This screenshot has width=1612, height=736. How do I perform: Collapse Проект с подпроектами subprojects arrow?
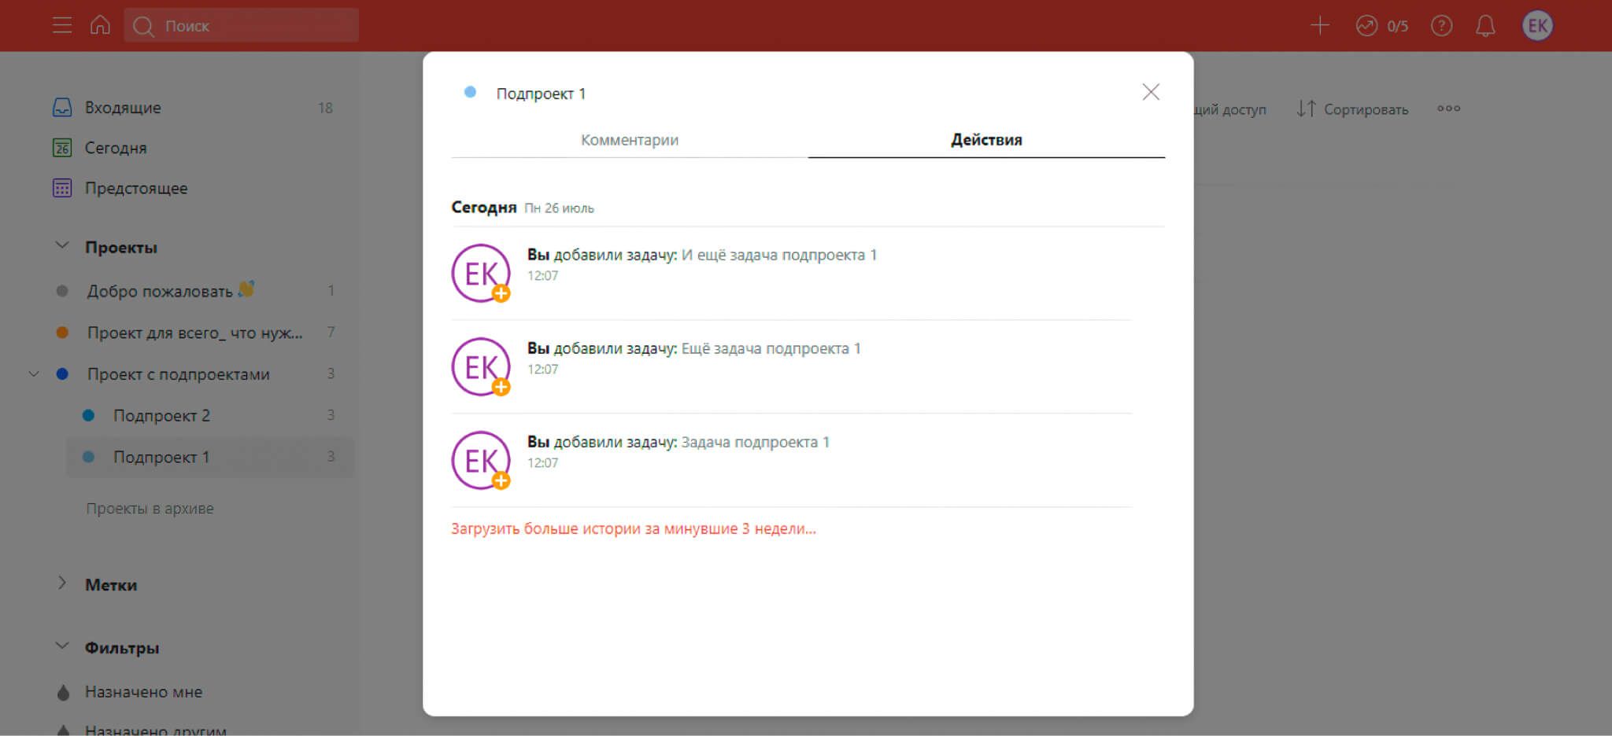point(34,374)
